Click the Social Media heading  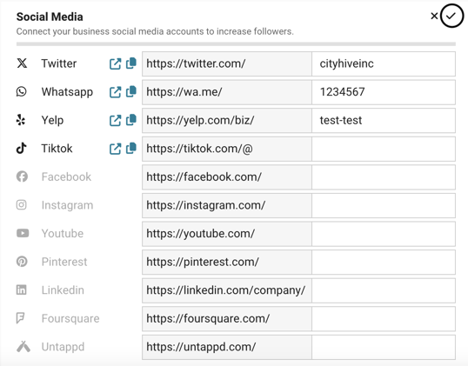[50, 17]
